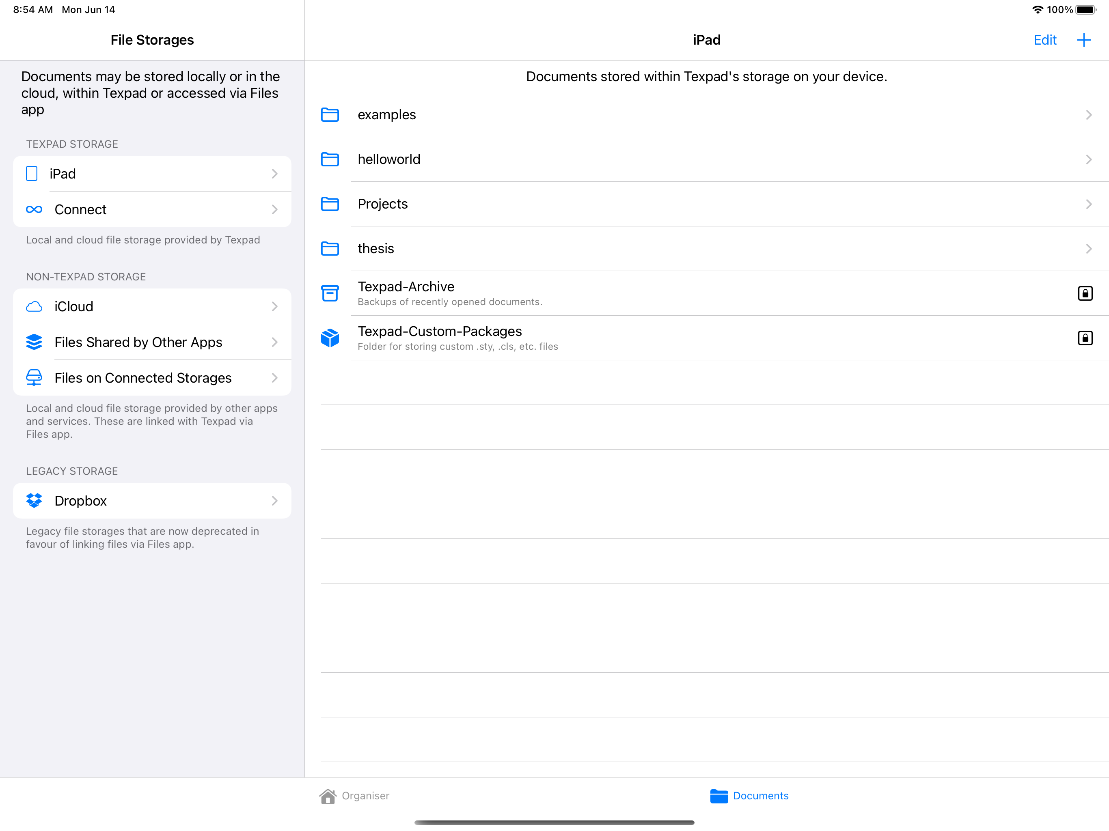Check the Wi-Fi status icon
Viewport: 1109px width, 831px height.
(1038, 9)
